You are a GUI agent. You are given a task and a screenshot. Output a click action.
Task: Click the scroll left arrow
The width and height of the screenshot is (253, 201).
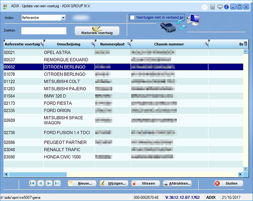click(x=6, y=174)
